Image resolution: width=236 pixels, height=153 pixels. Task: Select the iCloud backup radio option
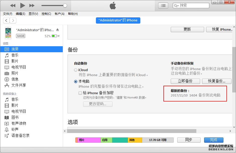point(76,70)
